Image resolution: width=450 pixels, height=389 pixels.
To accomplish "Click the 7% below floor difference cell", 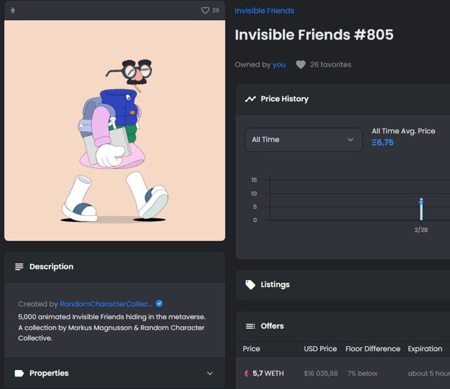I will [x=363, y=373].
